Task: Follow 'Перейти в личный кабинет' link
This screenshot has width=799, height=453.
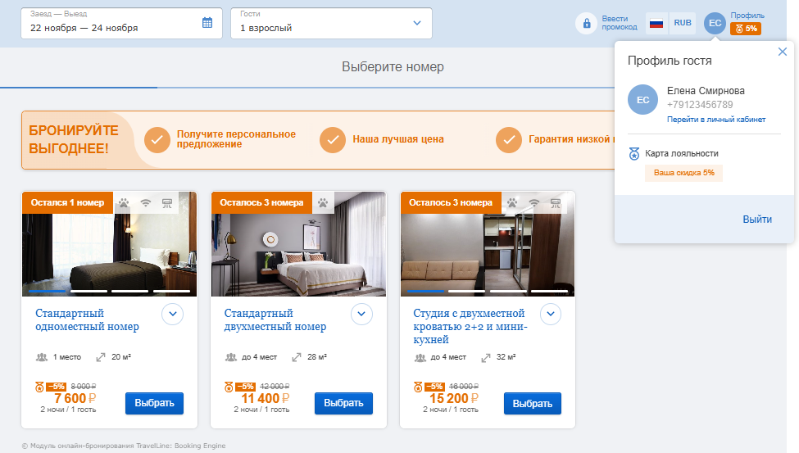Action: pyautogui.click(x=716, y=120)
